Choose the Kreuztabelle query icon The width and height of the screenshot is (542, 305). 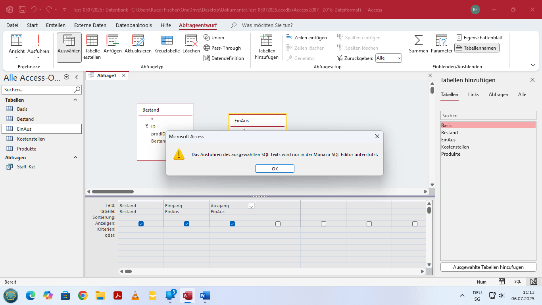coord(167,41)
